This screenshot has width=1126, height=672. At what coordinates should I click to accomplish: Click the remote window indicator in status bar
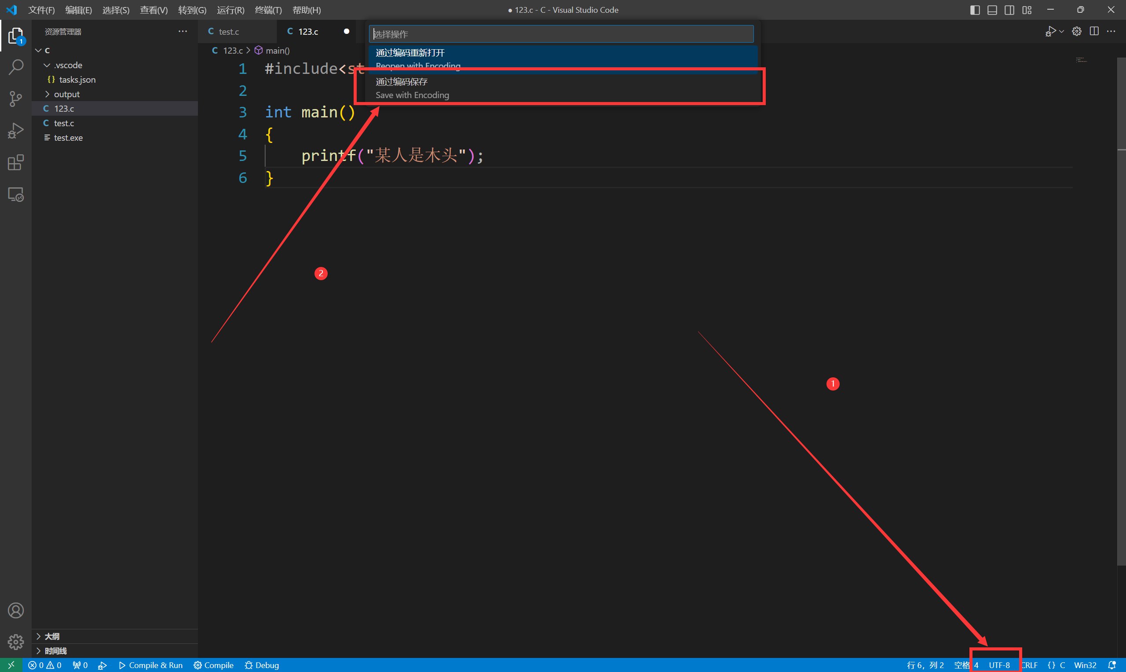click(x=11, y=665)
